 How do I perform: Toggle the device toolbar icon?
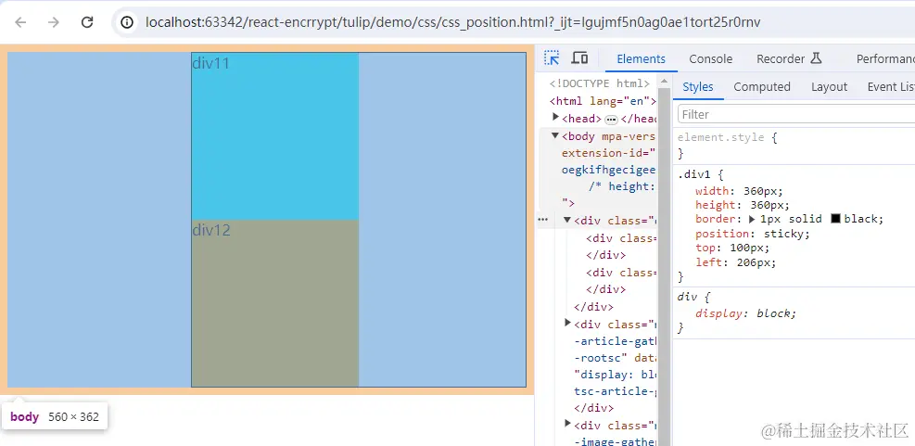point(579,57)
